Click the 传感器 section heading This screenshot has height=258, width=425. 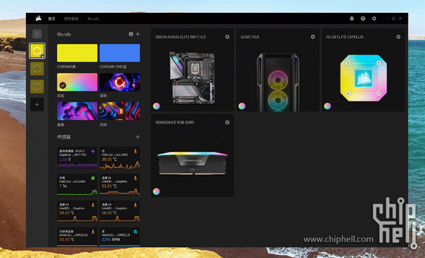pos(64,137)
